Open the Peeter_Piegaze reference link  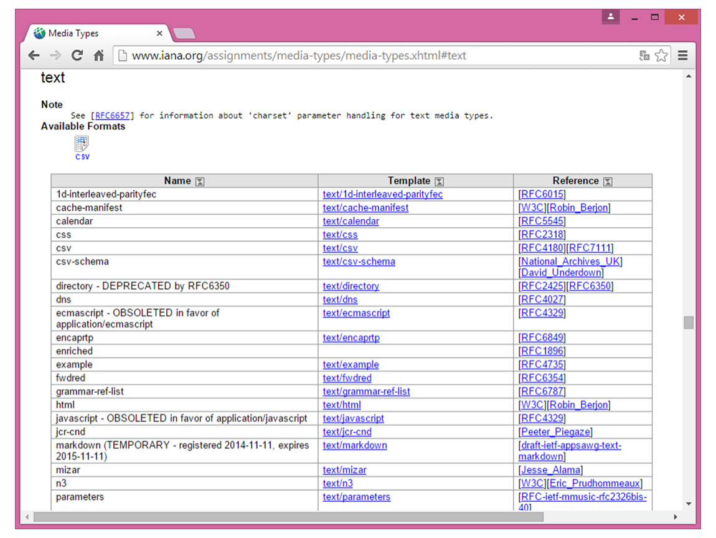point(555,432)
